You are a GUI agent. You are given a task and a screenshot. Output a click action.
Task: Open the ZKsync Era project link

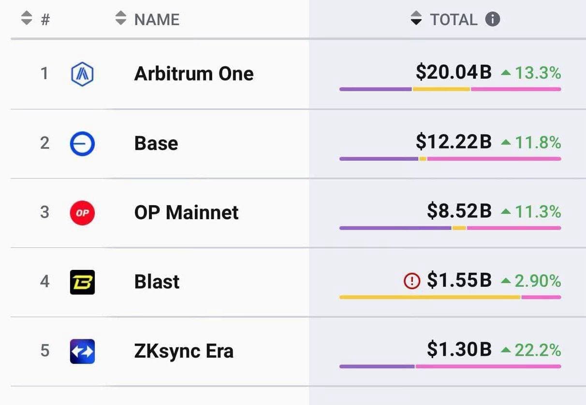tap(184, 351)
